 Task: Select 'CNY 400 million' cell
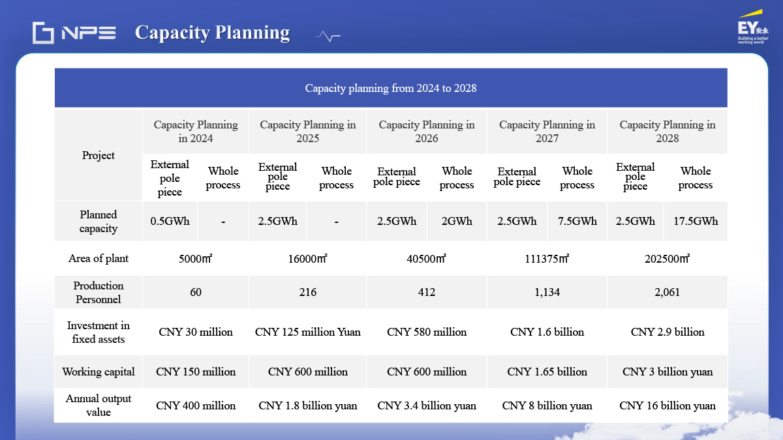[196, 405]
